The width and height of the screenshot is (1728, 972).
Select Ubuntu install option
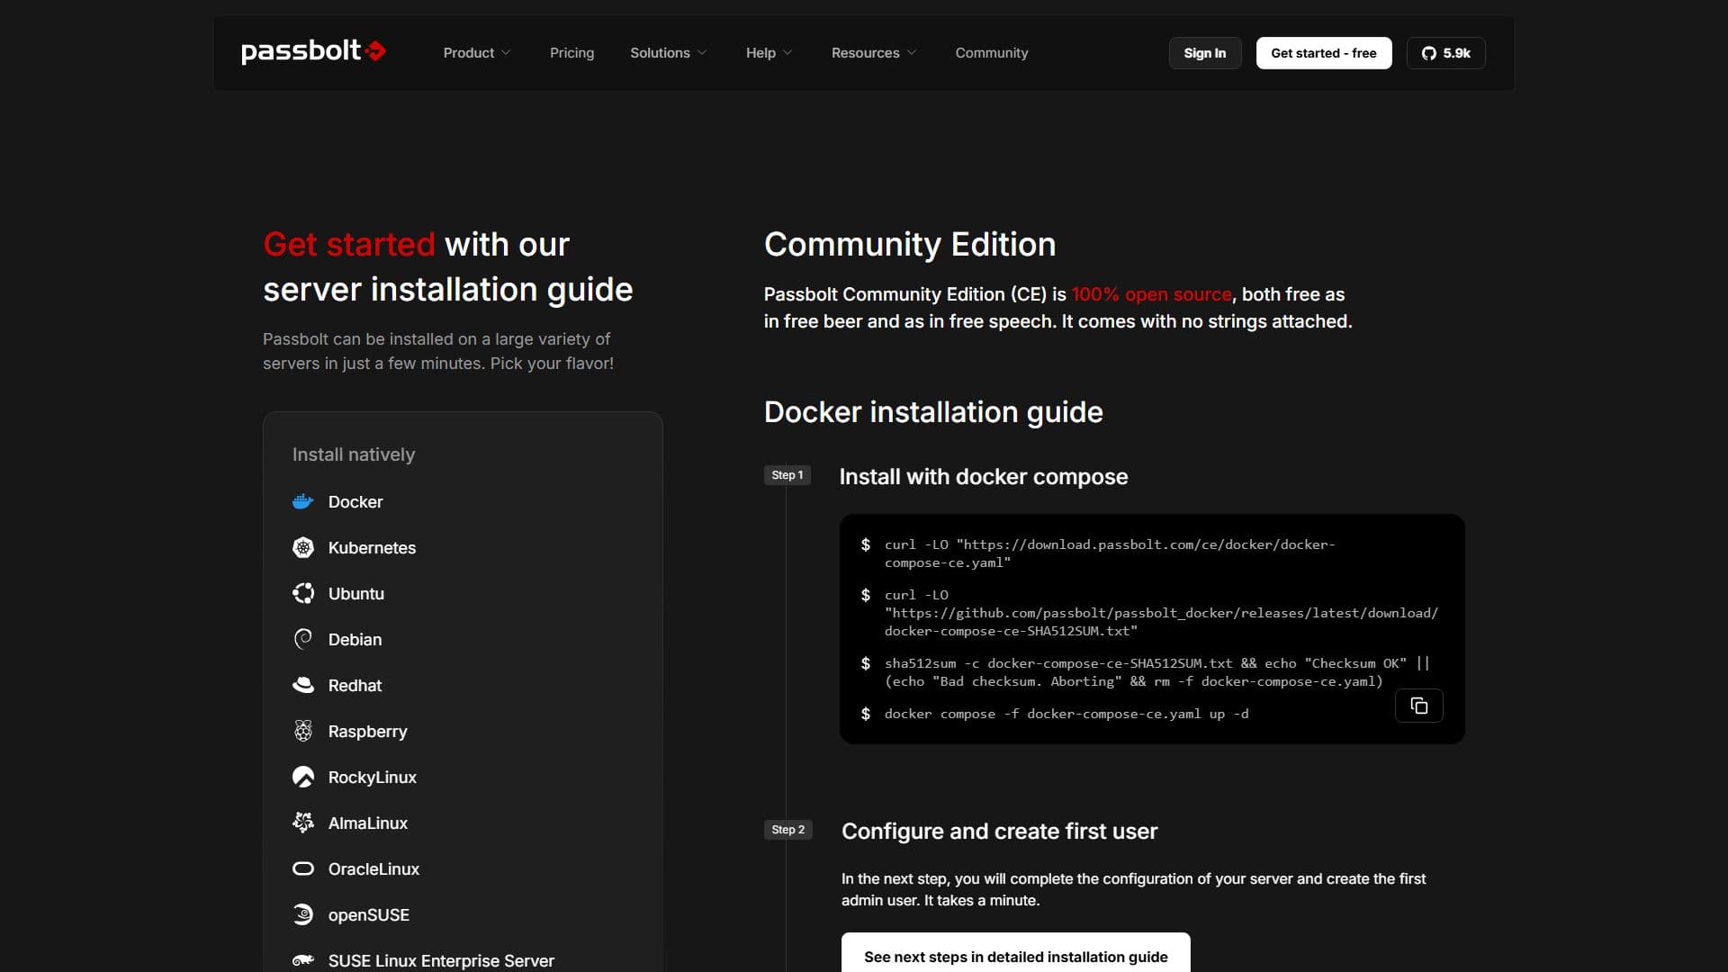pyautogui.click(x=356, y=594)
